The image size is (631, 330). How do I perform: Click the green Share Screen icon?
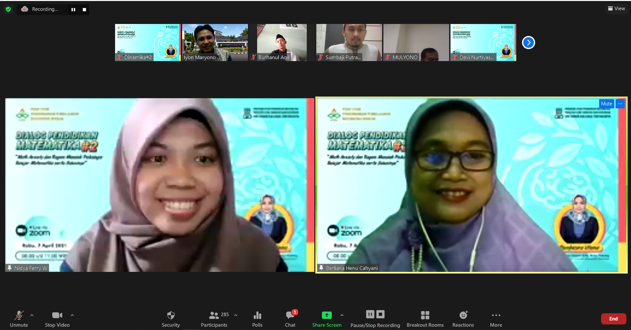tap(327, 315)
